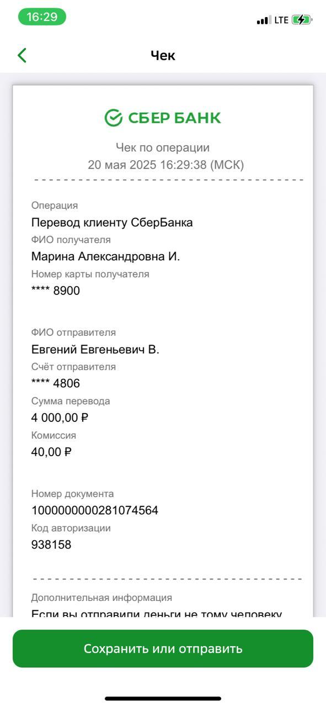Viewport: 326px width, 707px height.
Task: Tap the recipient card number **** 8900
Action: [55, 291]
